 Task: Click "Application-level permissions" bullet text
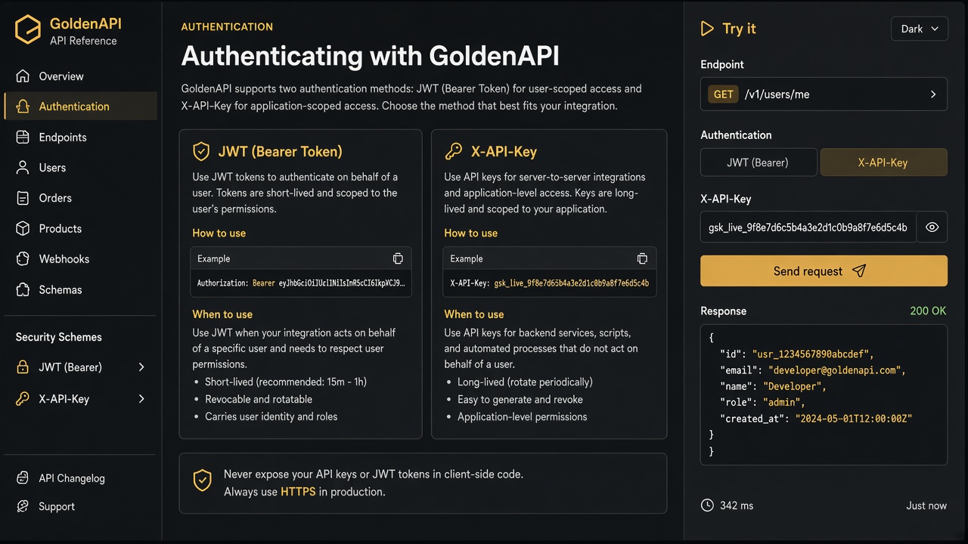(523, 416)
